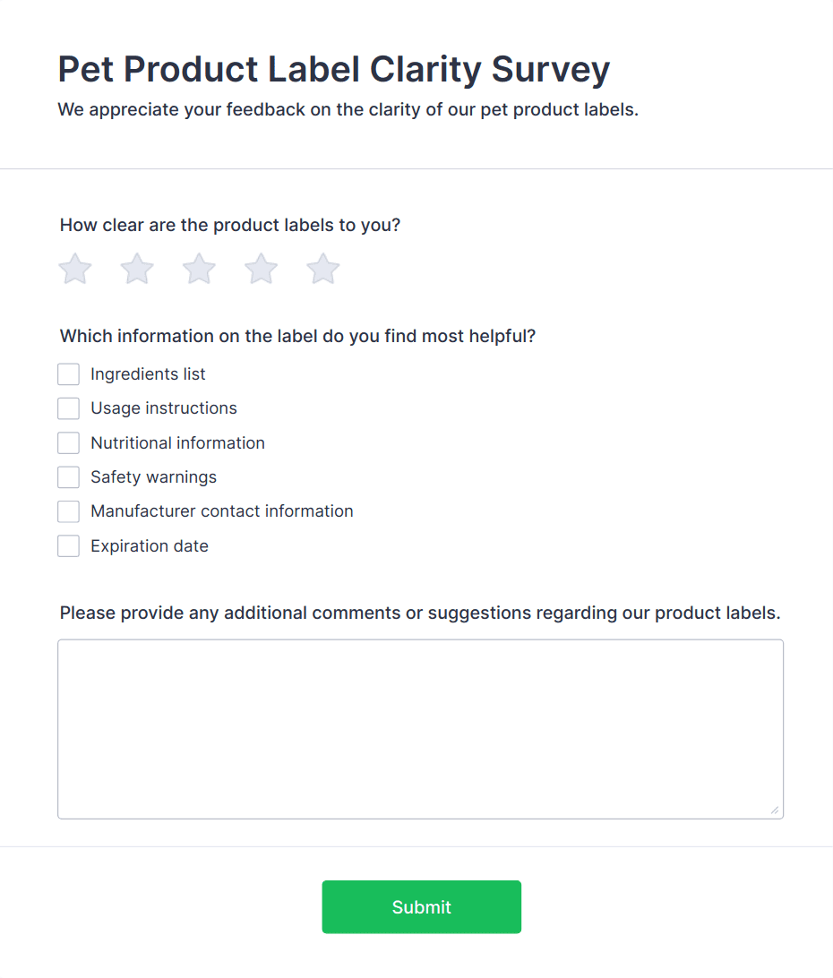Image resolution: width=833 pixels, height=978 pixels.
Task: Click the additional comments question label
Action: click(420, 613)
